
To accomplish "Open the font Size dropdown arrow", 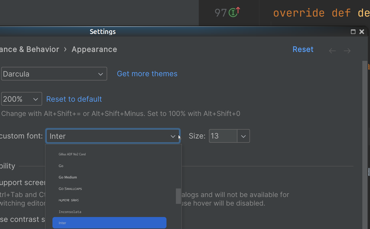I will [x=243, y=136].
